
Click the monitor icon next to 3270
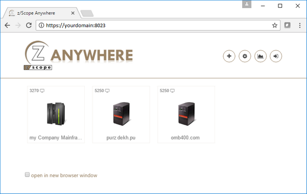click(x=42, y=91)
